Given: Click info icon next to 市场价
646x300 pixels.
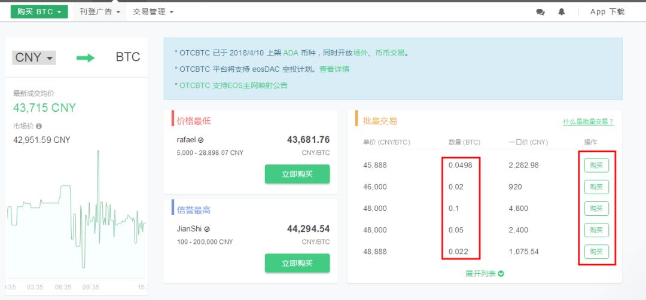Looking at the screenshot, I should [39, 127].
